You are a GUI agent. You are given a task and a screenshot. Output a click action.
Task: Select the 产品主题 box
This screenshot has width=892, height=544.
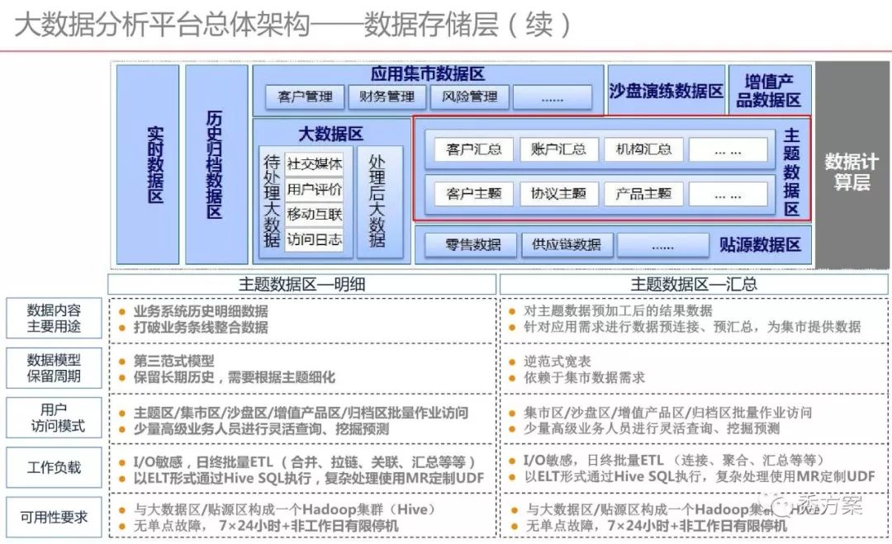pyautogui.click(x=643, y=194)
